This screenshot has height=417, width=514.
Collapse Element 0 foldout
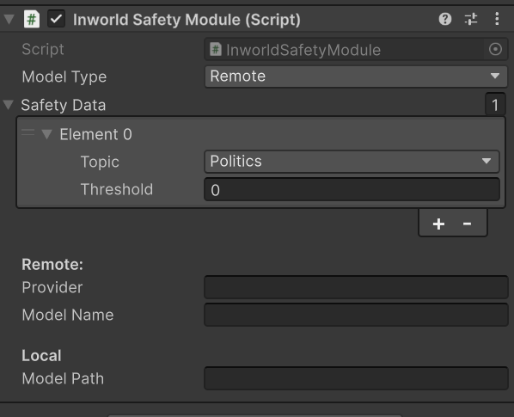click(46, 134)
